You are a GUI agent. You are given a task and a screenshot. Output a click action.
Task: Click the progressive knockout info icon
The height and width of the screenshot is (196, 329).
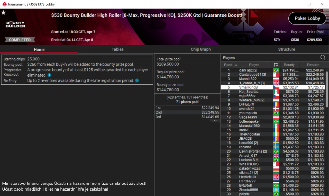[49, 75]
